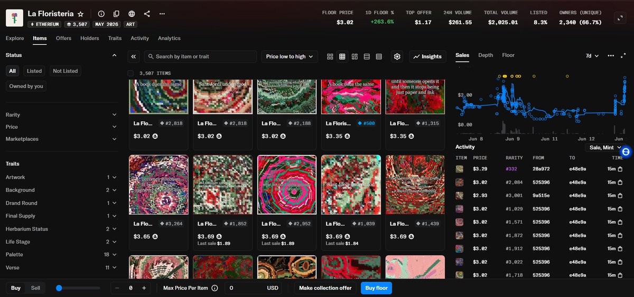Select the medium grid view
The height and width of the screenshot is (297, 634).
click(x=342, y=56)
